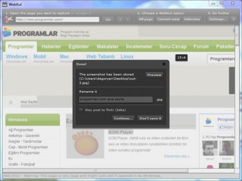The width and height of the screenshot is (242, 181).
Task: Select Windows programları category
Action: [x=16, y=58]
